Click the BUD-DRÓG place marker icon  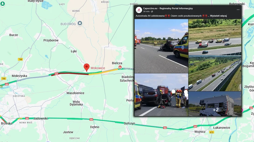point(80,23)
